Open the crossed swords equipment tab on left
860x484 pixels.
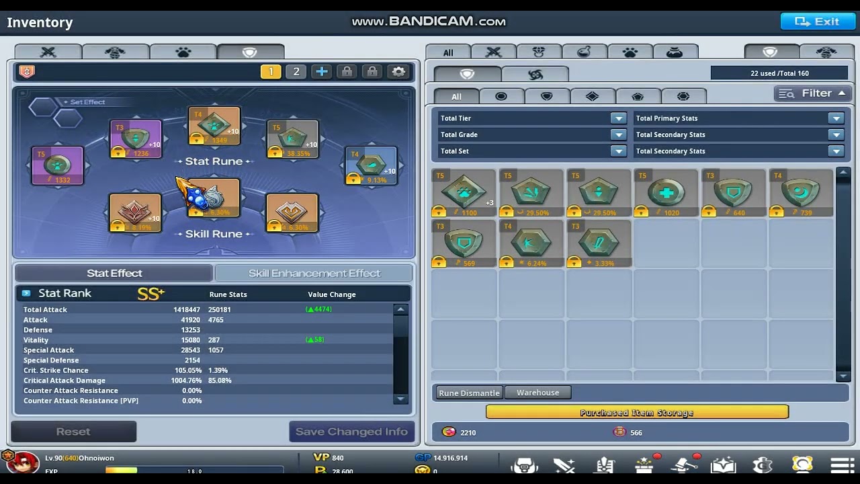48,52
